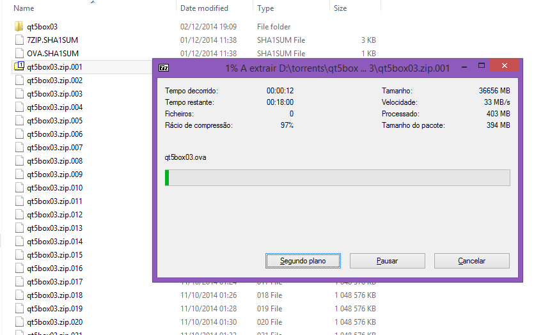Select file name qt5box03.zip.020
Screen dimensions: 550x335
tap(54, 322)
